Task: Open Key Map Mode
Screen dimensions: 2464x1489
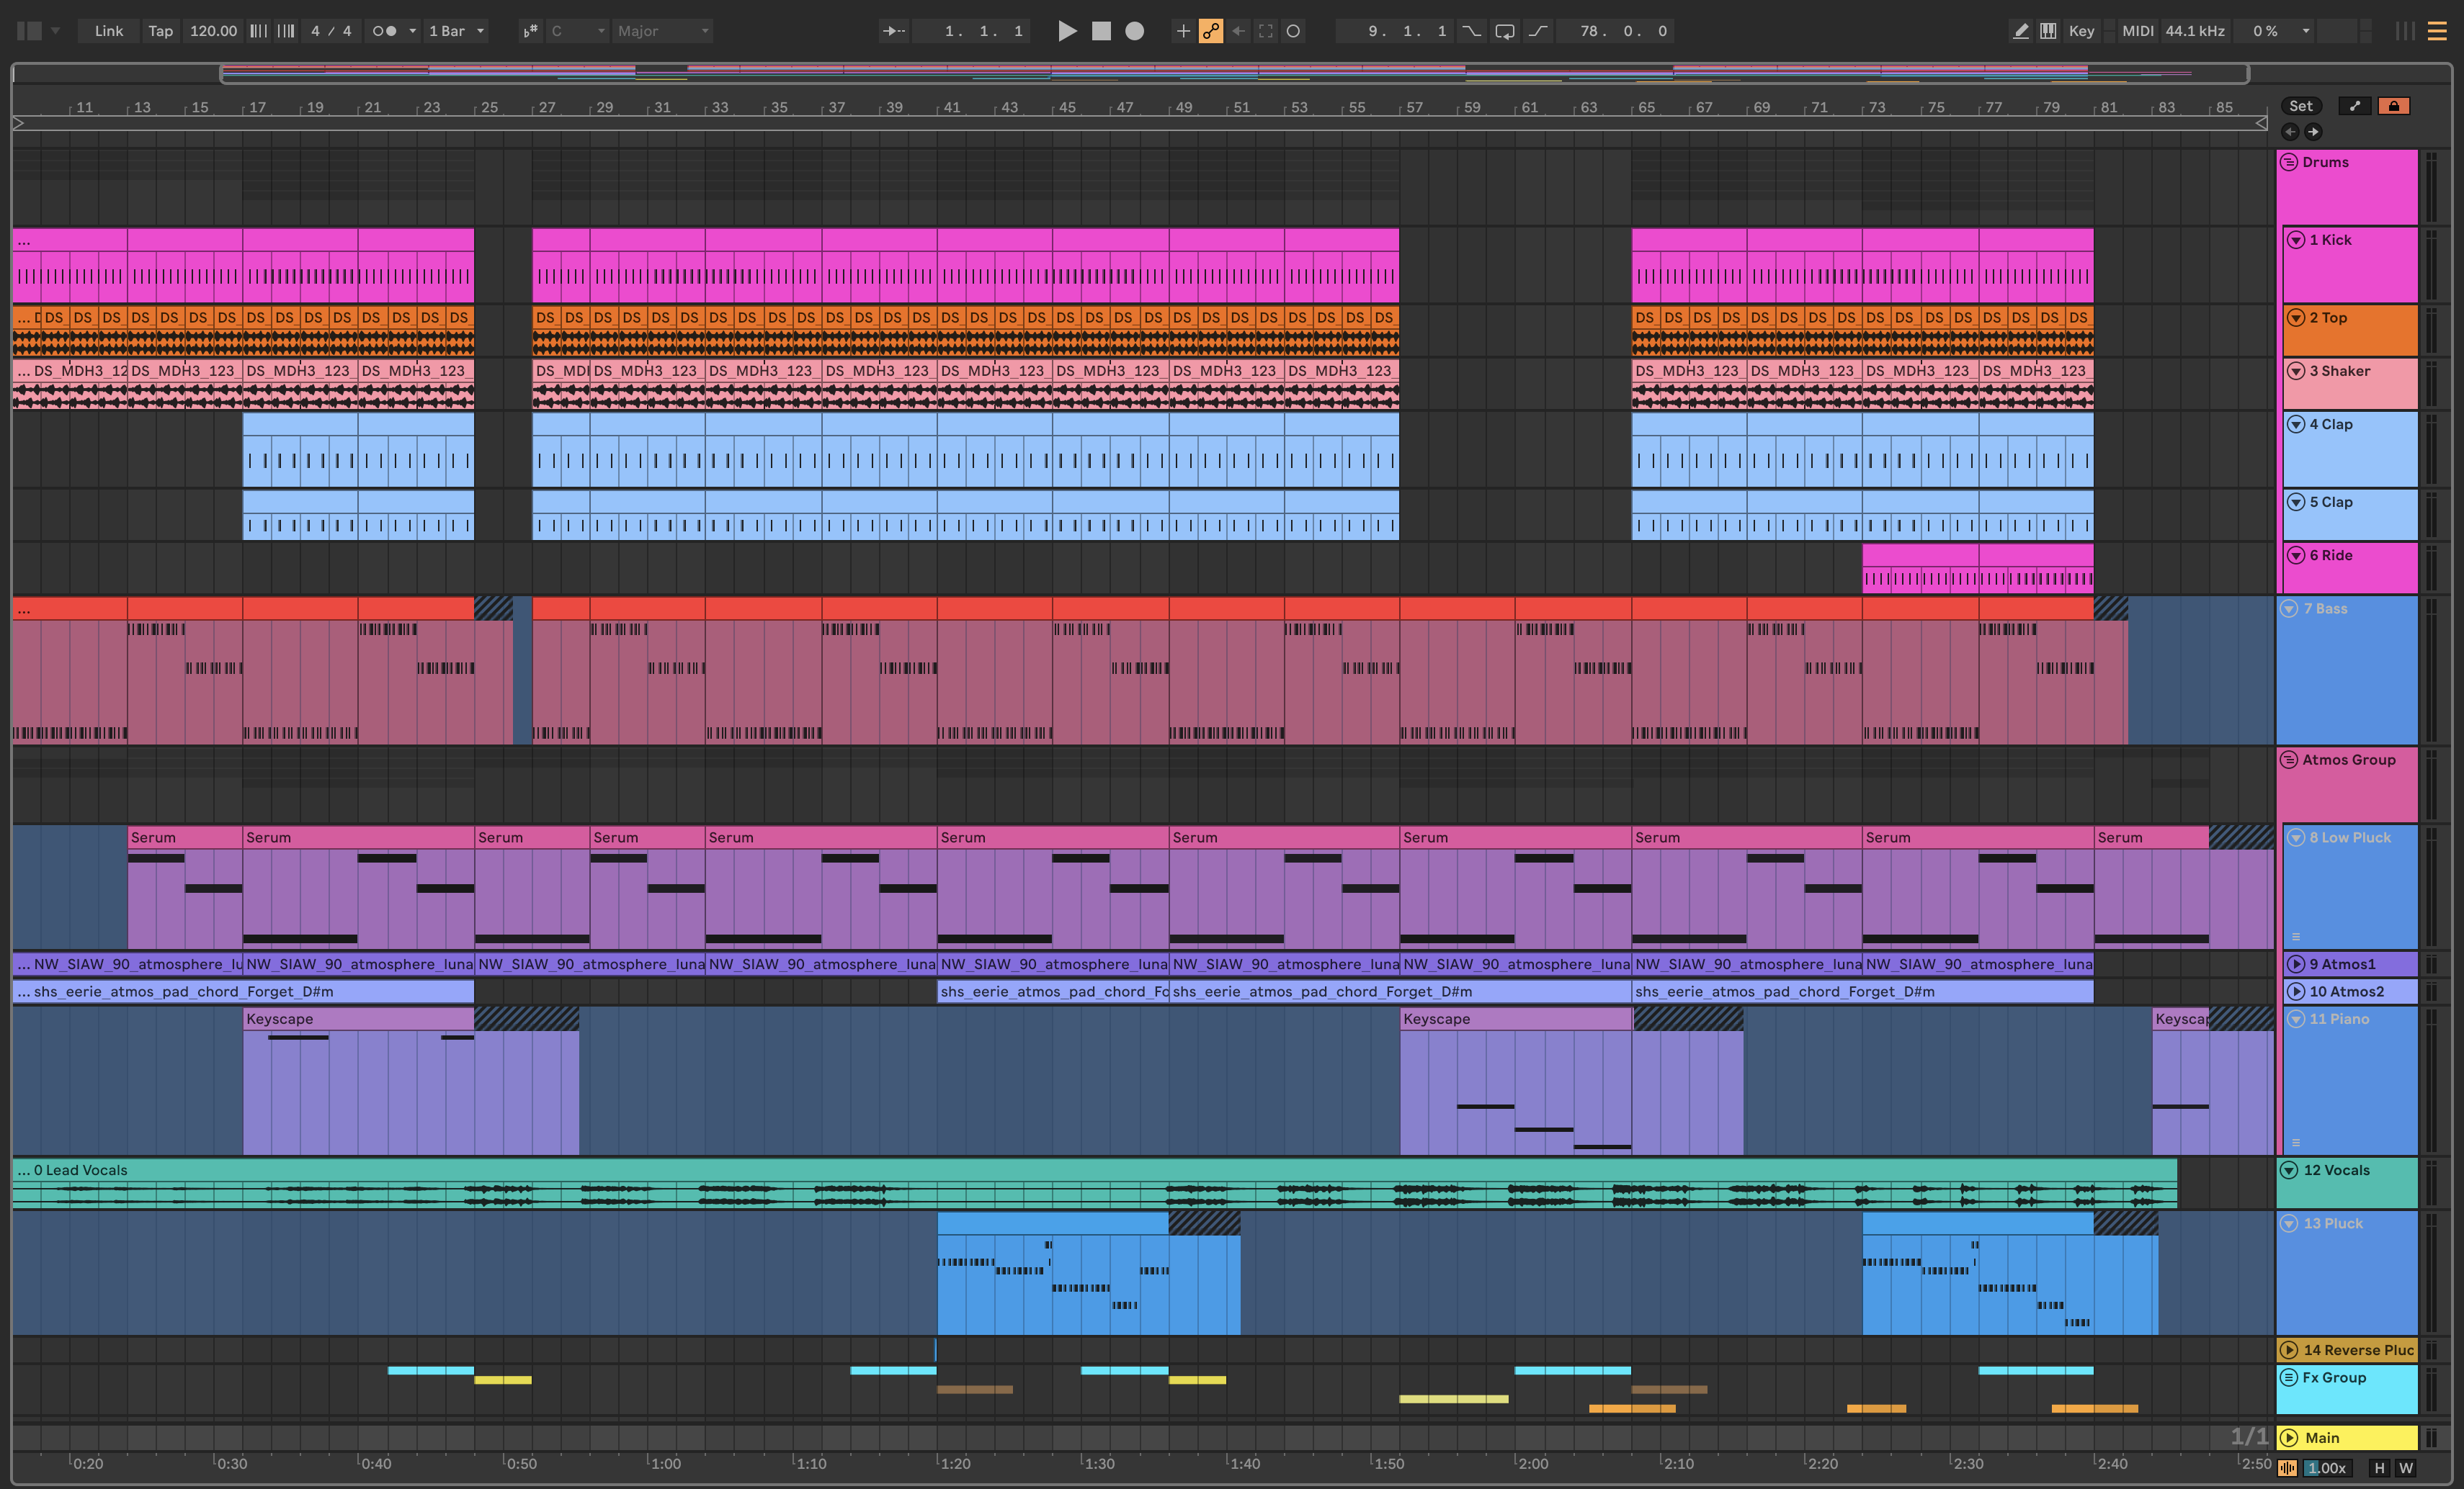Action: [x=2081, y=31]
